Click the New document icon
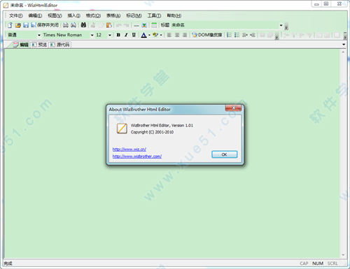The image size is (350, 269). pos(10,25)
